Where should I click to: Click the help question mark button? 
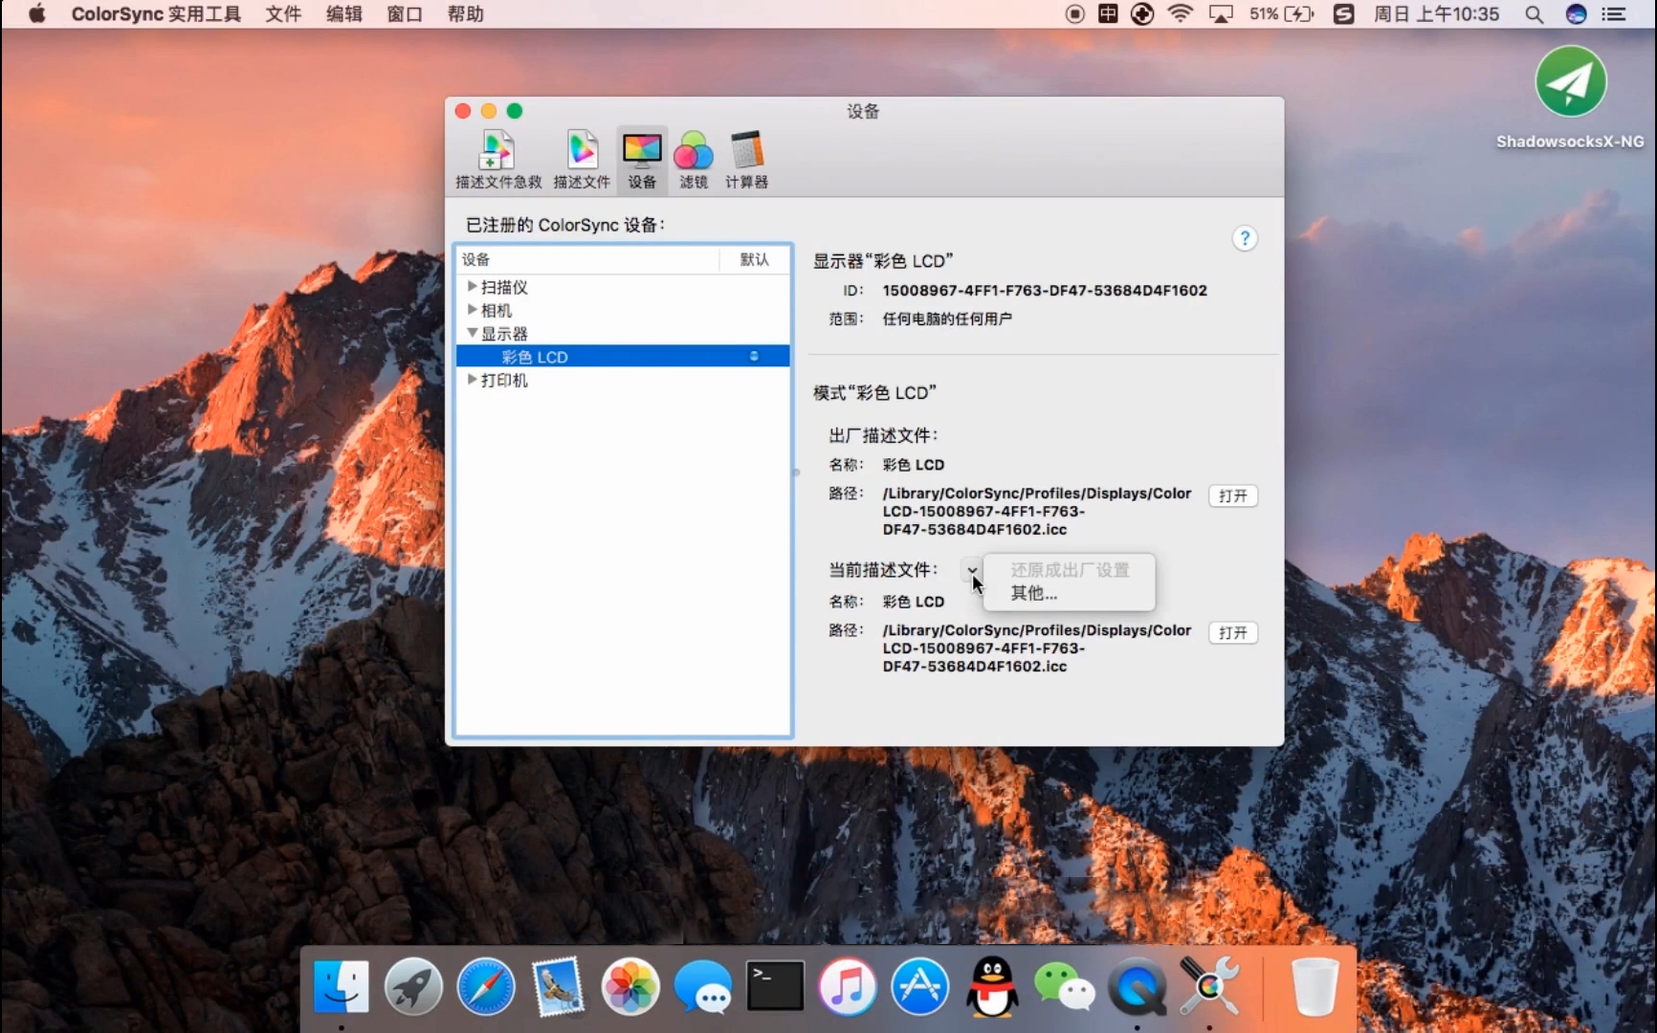[1244, 238]
